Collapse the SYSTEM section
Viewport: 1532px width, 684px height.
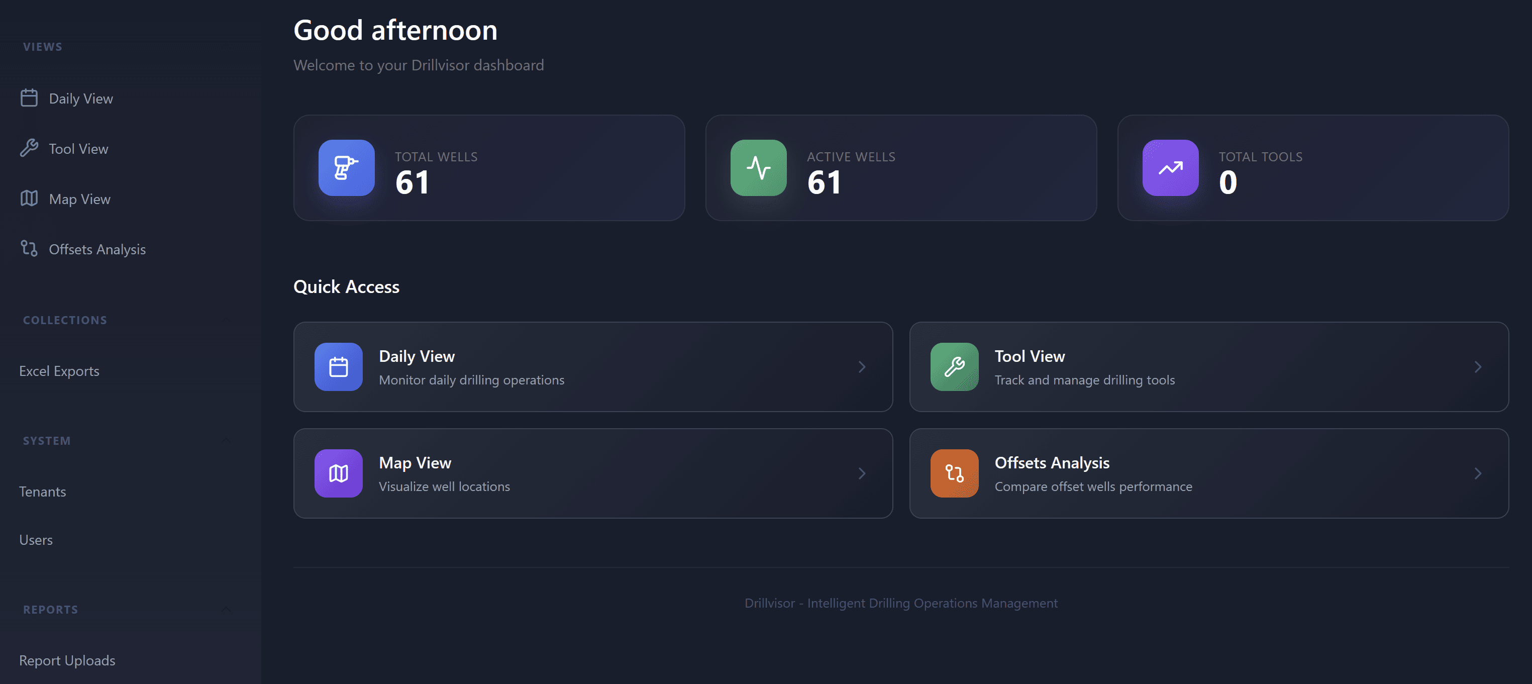point(226,440)
